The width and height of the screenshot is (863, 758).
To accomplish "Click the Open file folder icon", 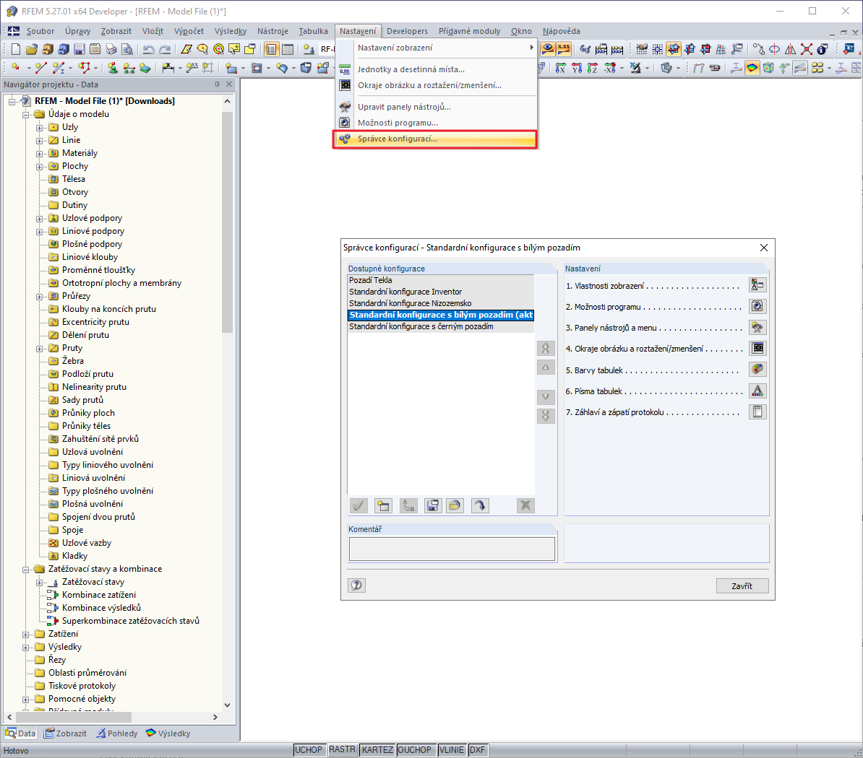I will [32, 50].
